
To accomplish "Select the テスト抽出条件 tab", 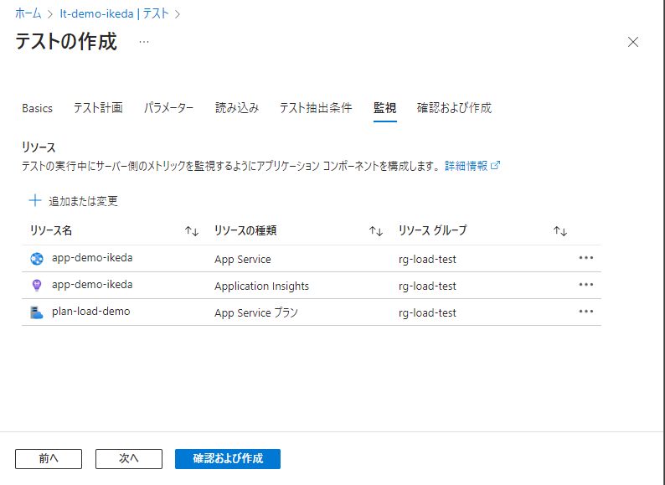I will pos(316,108).
